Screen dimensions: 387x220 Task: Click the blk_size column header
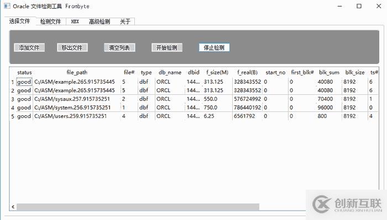pyautogui.click(x=355, y=72)
